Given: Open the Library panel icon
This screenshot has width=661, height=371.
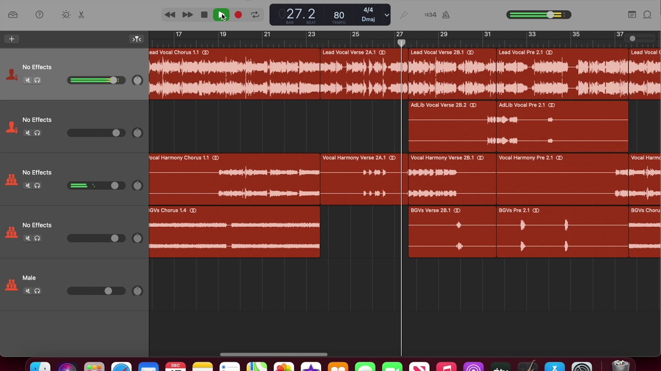Looking at the screenshot, I should point(13,14).
